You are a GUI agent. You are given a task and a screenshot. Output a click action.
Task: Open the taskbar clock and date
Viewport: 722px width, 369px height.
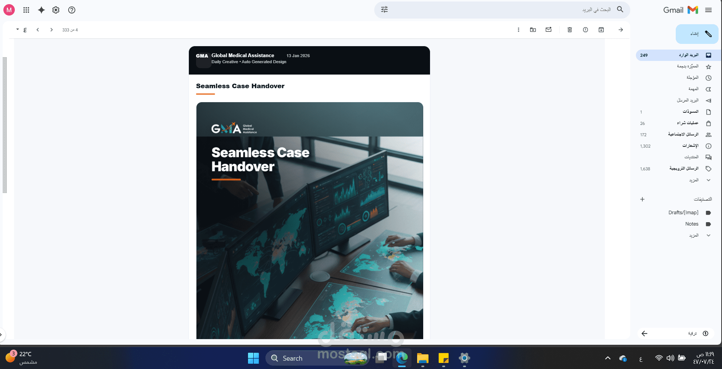704,358
